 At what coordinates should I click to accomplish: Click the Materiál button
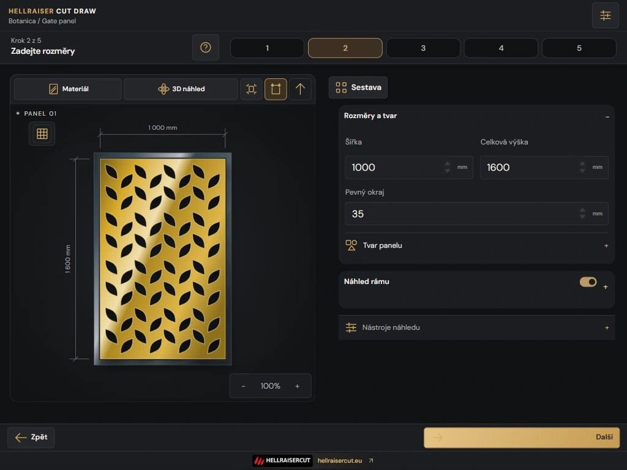(x=68, y=89)
